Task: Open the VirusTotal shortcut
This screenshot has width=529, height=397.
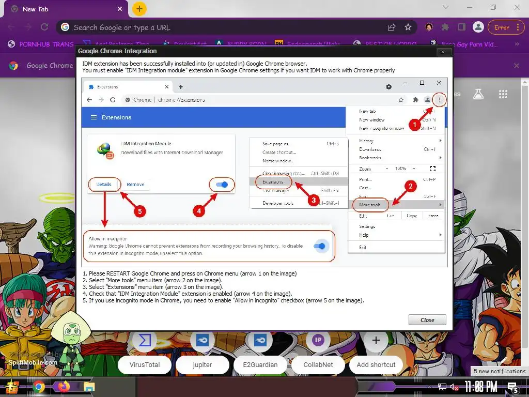Action: click(145, 364)
